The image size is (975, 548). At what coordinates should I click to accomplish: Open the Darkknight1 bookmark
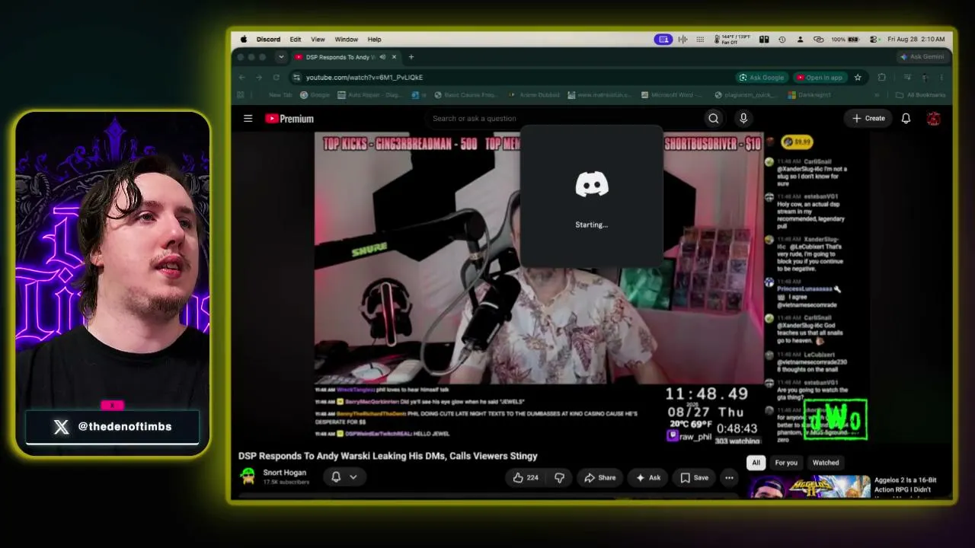pyautogui.click(x=809, y=95)
